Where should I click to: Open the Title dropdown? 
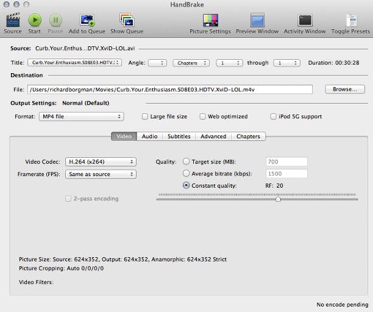(x=75, y=63)
